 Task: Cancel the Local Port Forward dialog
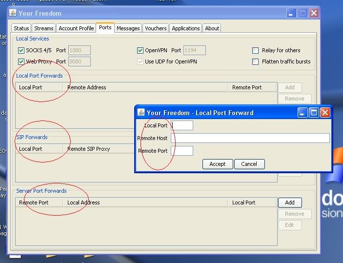pos(249,164)
